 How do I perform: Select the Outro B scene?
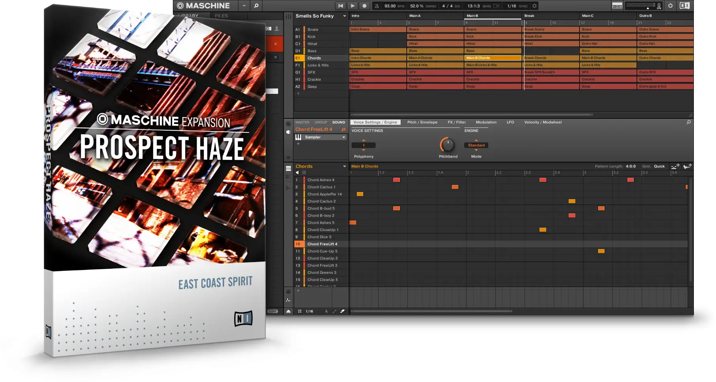pos(665,16)
